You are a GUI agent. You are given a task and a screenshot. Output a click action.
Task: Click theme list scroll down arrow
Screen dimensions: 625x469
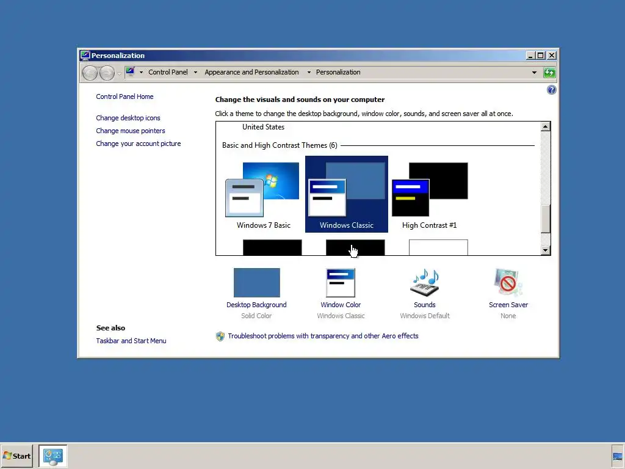pos(545,250)
